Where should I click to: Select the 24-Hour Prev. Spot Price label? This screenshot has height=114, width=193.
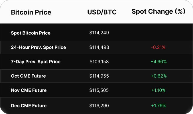(x=38, y=47)
